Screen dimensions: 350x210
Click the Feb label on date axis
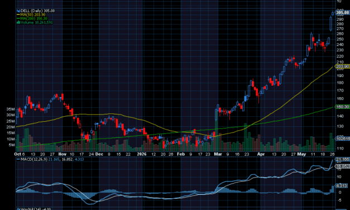tap(181, 154)
